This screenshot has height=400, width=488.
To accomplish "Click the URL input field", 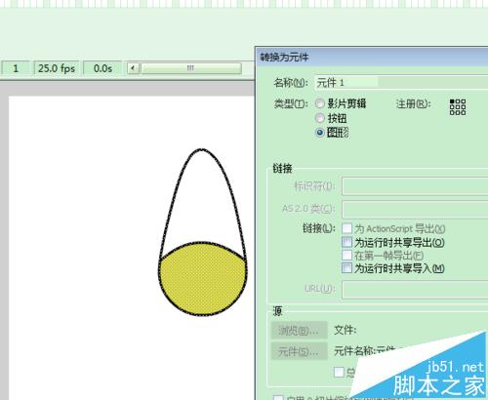I will point(415,289).
